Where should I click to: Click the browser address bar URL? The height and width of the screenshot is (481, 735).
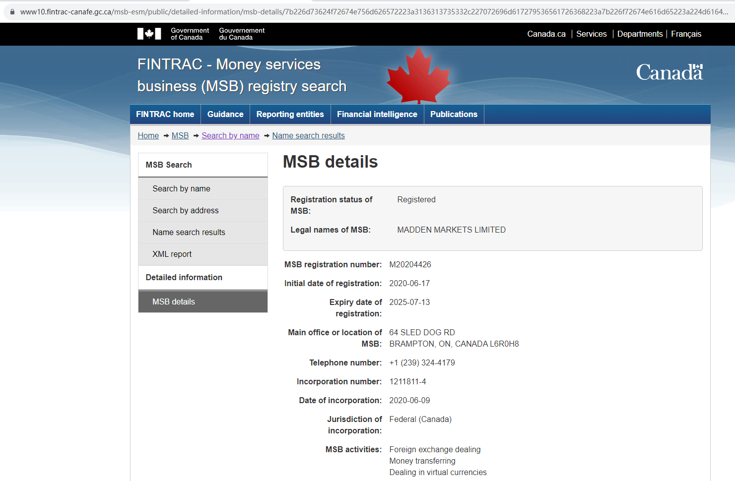[374, 11]
